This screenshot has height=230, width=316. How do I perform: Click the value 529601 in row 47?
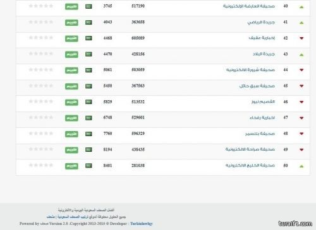tap(138, 118)
